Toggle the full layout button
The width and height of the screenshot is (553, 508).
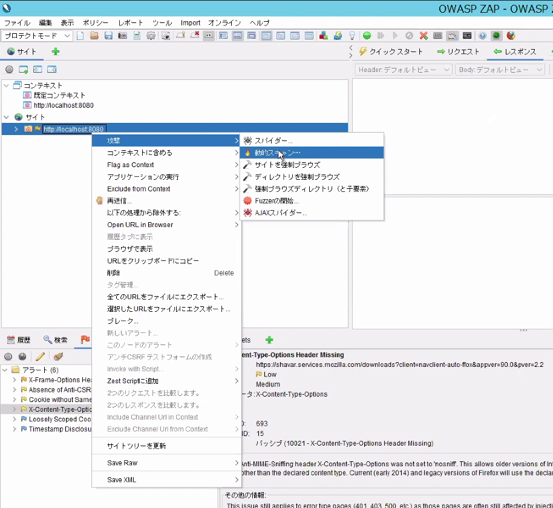[x=252, y=36]
